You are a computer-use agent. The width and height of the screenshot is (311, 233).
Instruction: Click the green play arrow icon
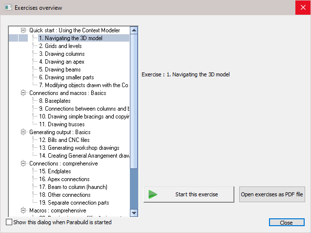[x=153, y=194]
